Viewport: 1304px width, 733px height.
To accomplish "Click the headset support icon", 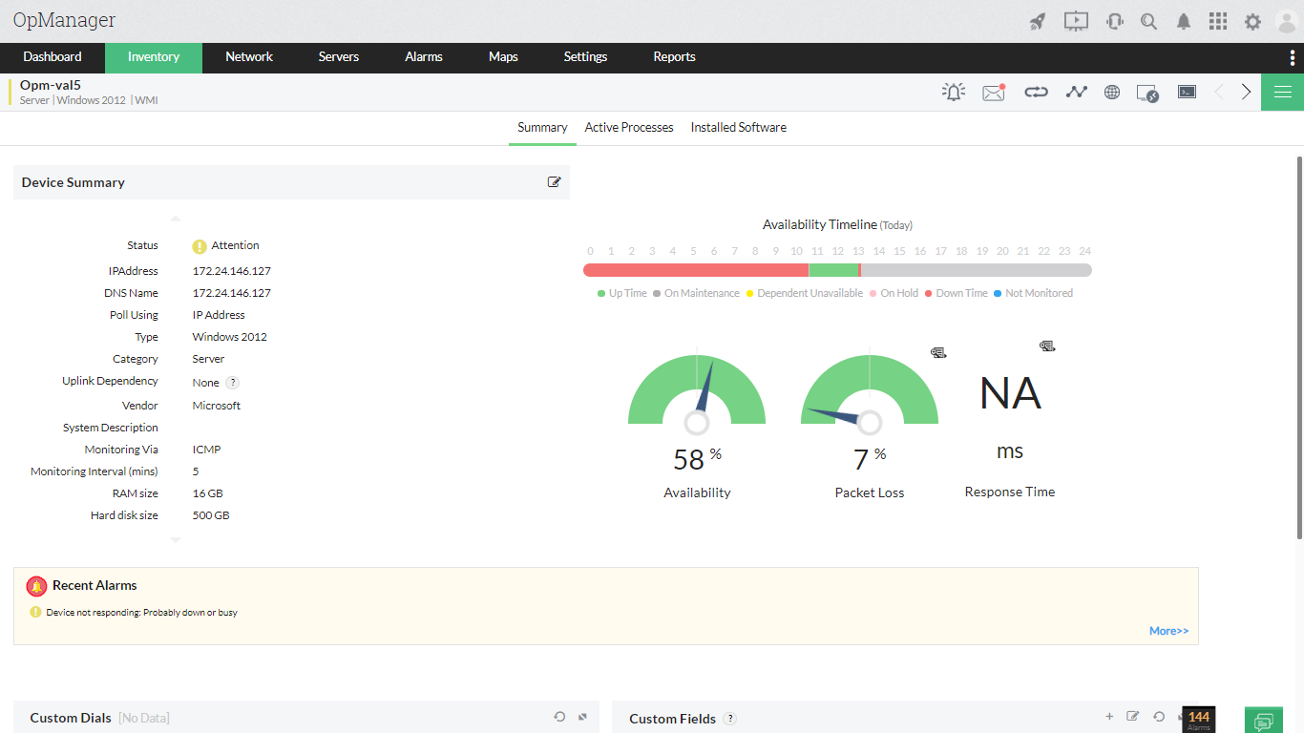I will [x=1114, y=21].
